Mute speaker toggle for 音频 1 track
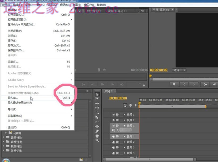The height and width of the screenshot is (162, 218). 114,136
